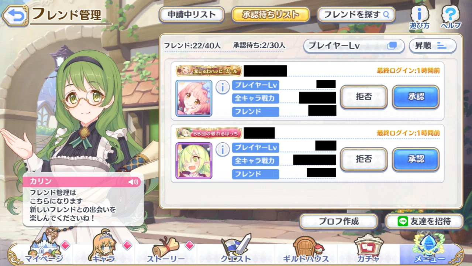
Task: Click the プロフ作成 button
Action: (x=339, y=221)
